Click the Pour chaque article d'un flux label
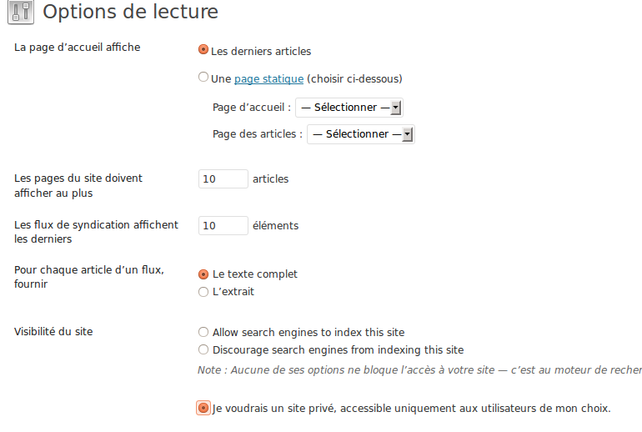Screen dimensions: 642x432 (x=89, y=277)
